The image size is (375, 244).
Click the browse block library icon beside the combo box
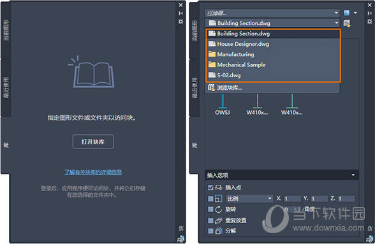[x=346, y=23]
